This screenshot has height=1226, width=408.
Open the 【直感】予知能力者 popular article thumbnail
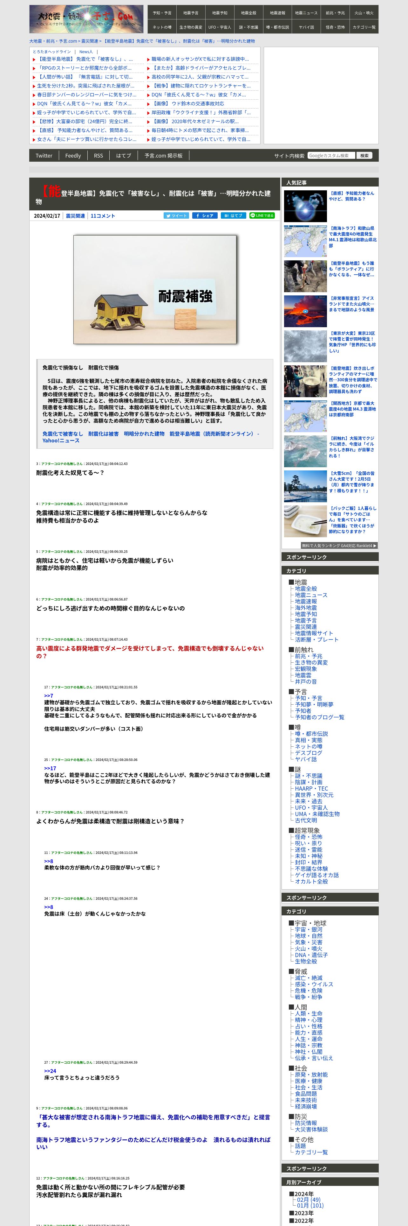[305, 206]
